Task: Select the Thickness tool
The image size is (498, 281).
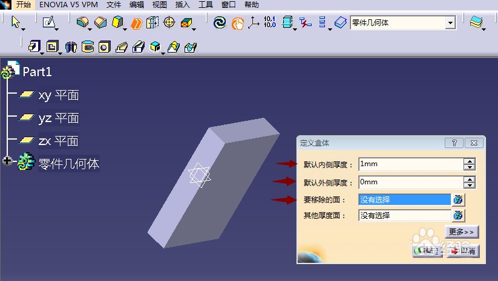Action: click(152, 22)
